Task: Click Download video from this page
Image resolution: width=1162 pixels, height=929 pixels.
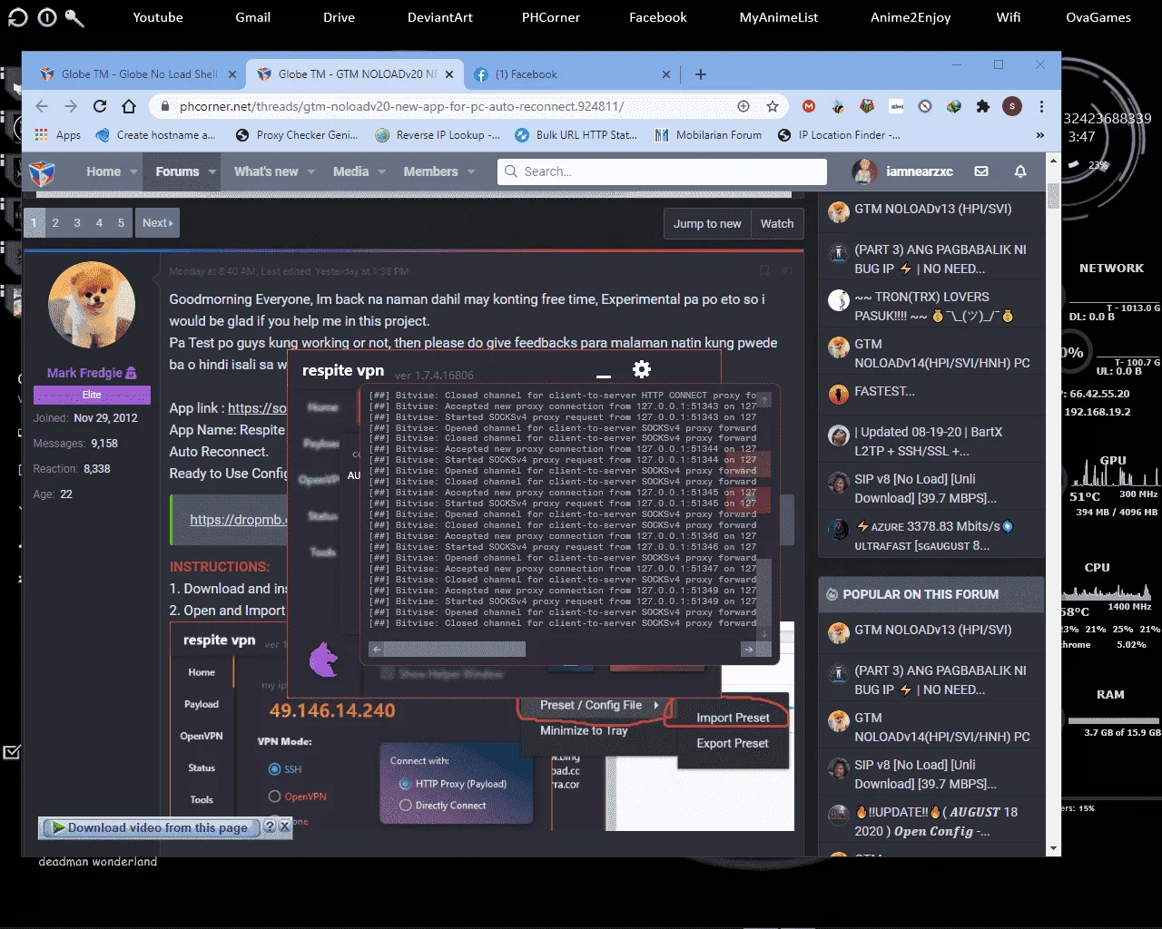Action: click(x=151, y=827)
